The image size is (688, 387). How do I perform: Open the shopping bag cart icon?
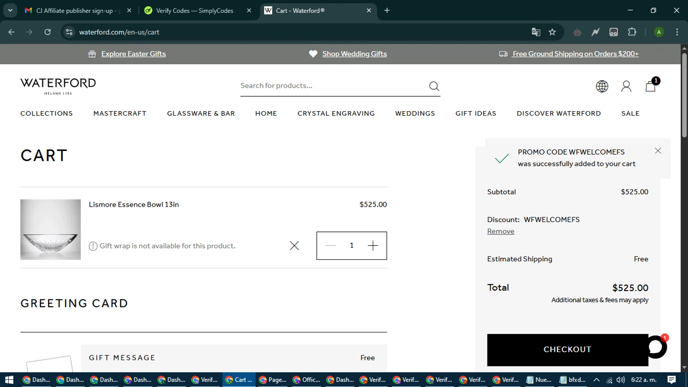(650, 86)
